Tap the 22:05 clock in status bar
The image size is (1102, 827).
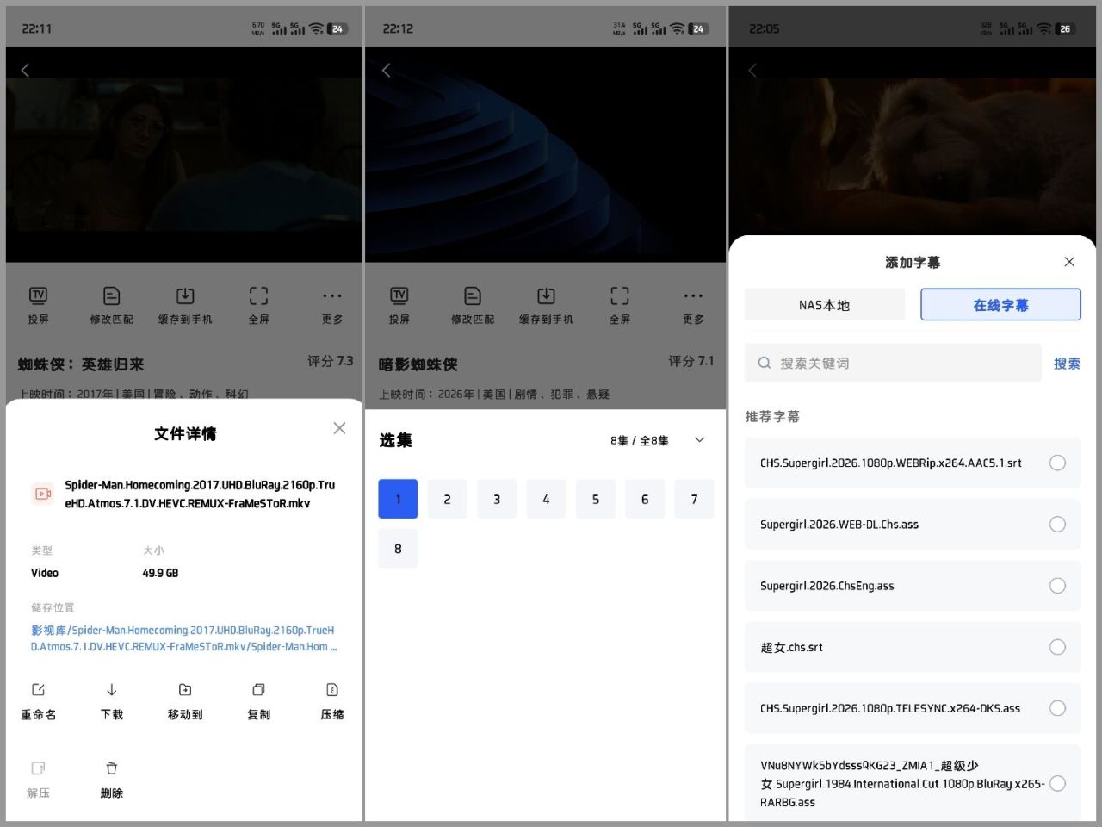pyautogui.click(x=764, y=28)
